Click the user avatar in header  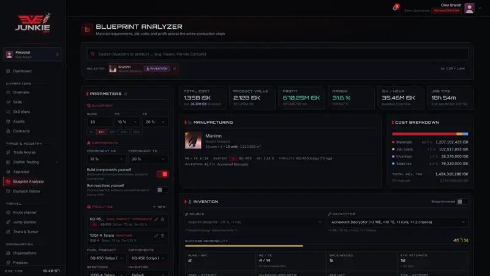point(469,9)
